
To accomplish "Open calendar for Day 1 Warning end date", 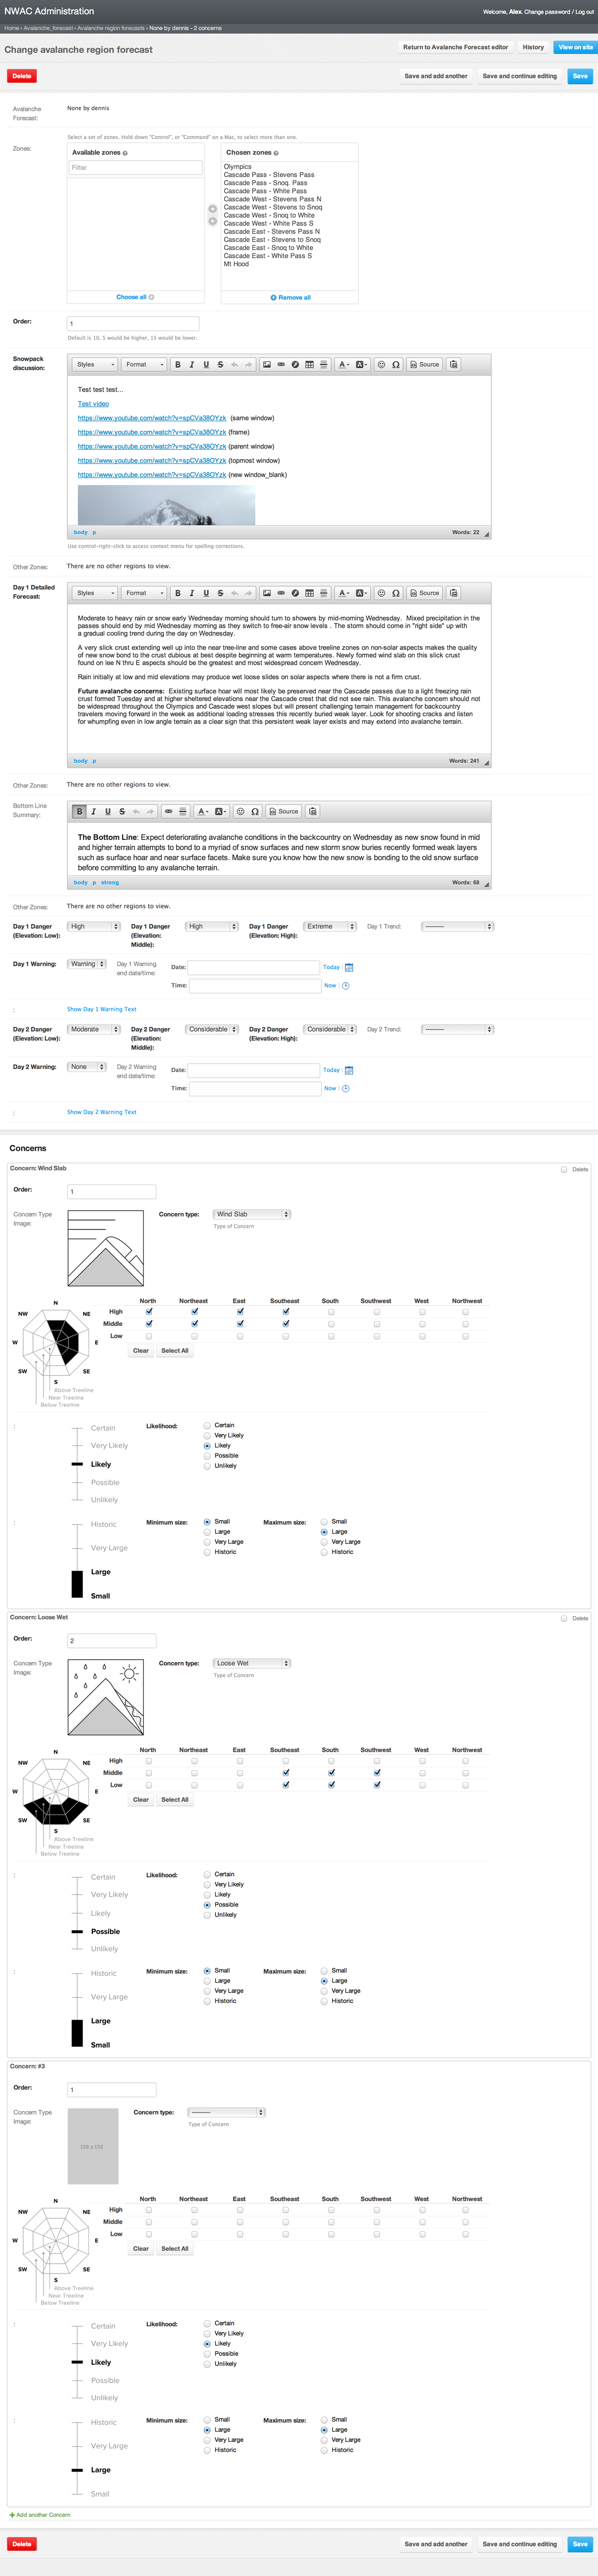I will (x=349, y=967).
